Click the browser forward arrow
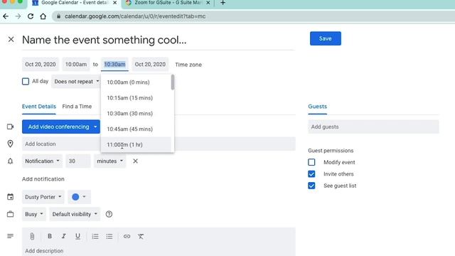Viewport: 455px width, 256px height. click(18, 16)
